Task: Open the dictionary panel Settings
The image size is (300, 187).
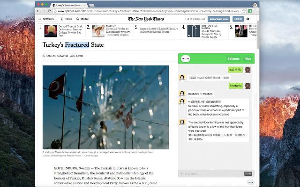Action: tap(233, 59)
